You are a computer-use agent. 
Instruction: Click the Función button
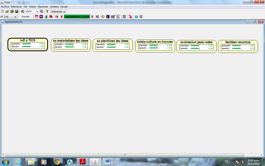click(x=26, y=17)
